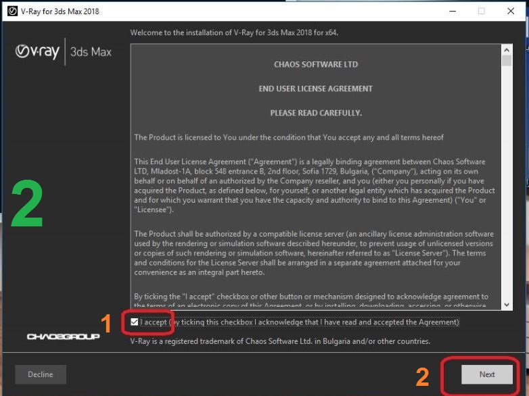
Task: Click the license scrollbar up arrow
Action: (507, 50)
